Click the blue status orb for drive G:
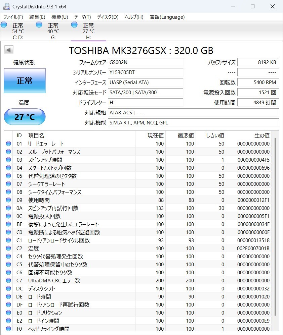Image resolution: width=283 pixels, height=335 pixels. 39,25
